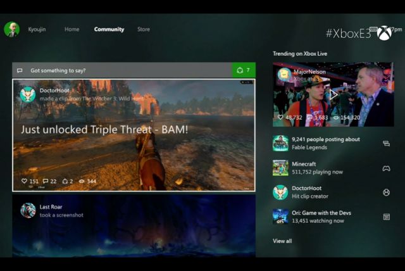This screenshot has height=271, width=405.
Task: Play the MajorNelson trending video
Action: pyautogui.click(x=333, y=94)
